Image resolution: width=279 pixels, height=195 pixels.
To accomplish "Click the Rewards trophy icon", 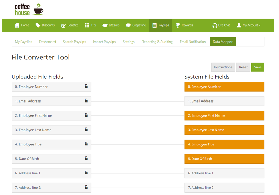I will tap(178, 25).
